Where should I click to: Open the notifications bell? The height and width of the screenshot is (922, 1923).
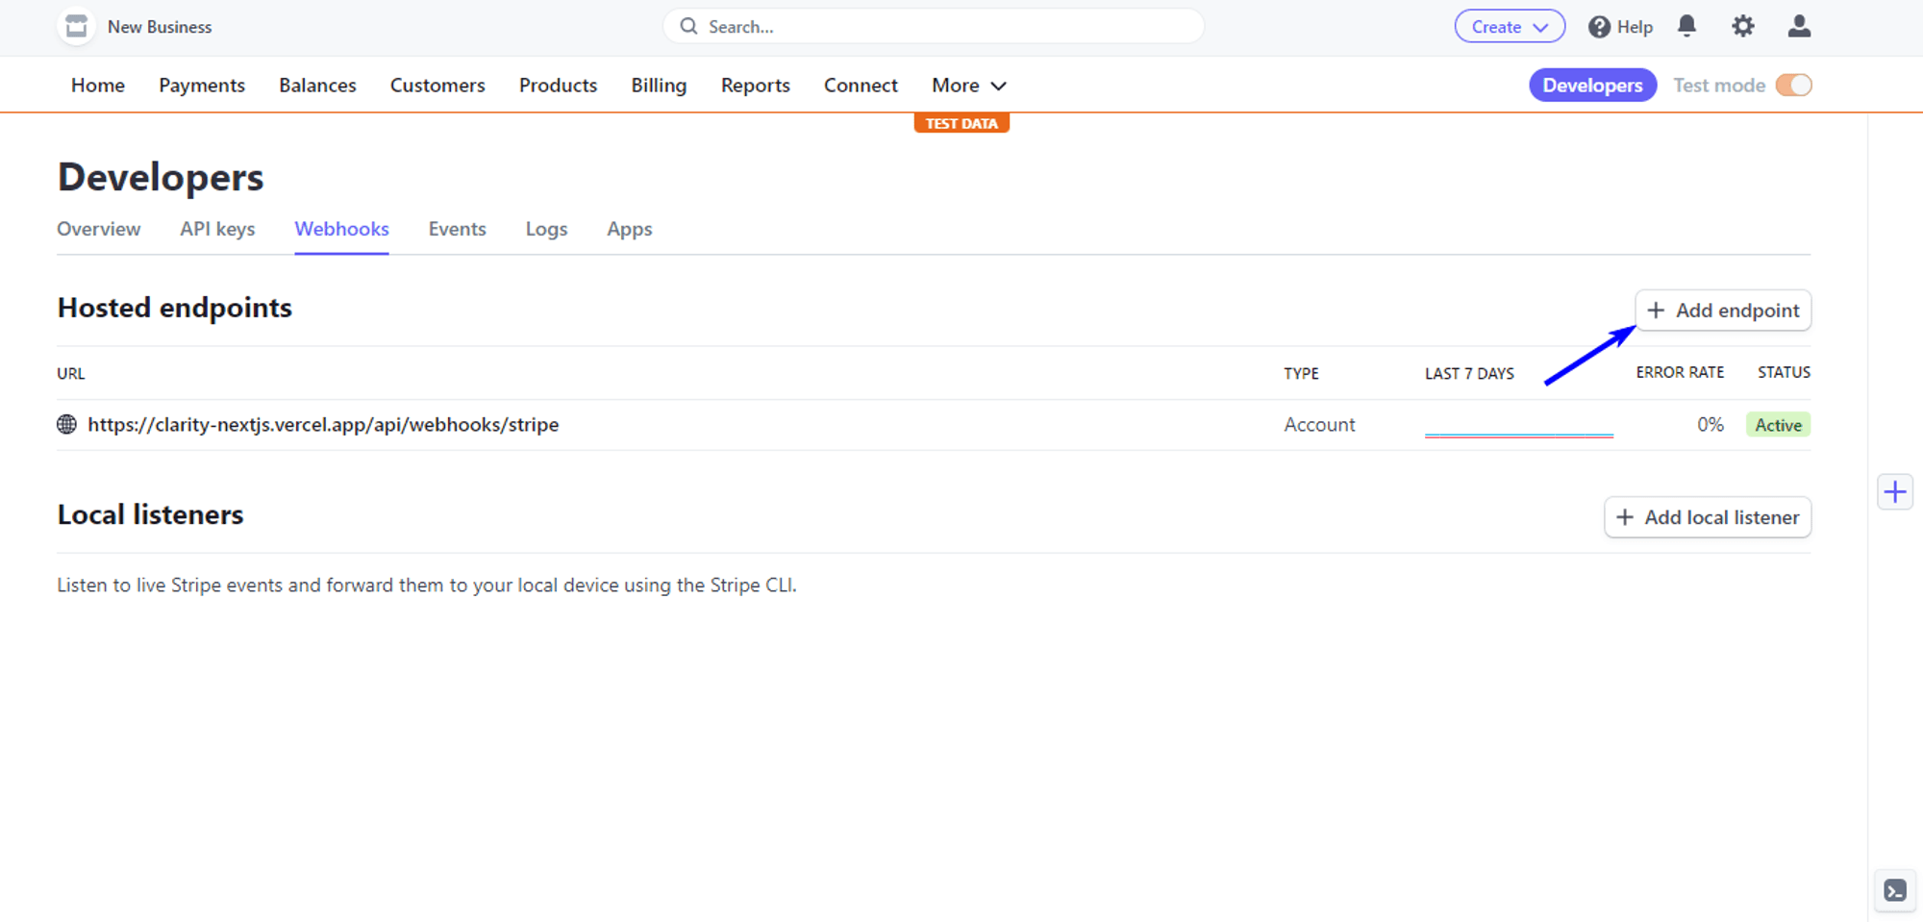click(x=1686, y=27)
